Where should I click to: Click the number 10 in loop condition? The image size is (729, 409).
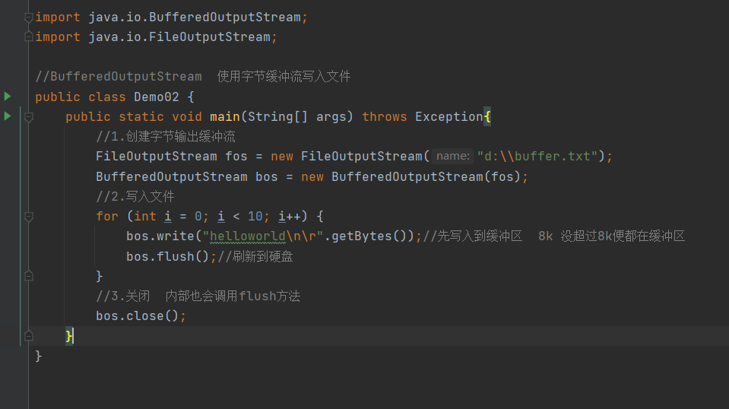tap(255, 216)
